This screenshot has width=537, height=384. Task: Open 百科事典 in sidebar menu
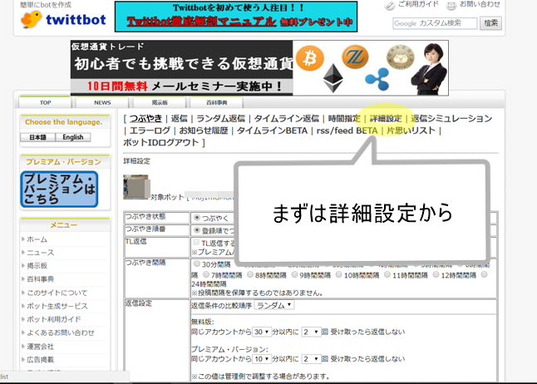[41, 279]
